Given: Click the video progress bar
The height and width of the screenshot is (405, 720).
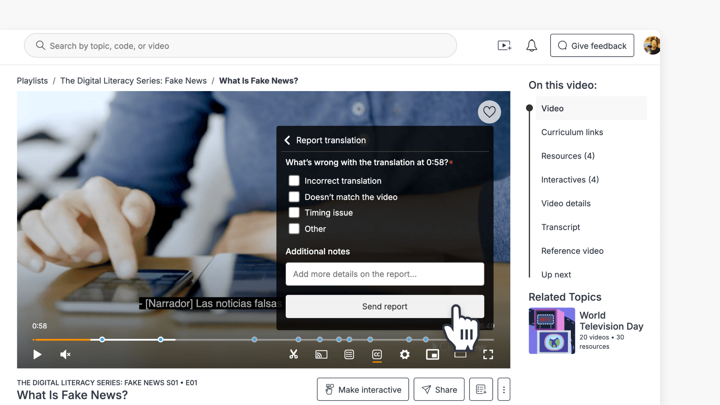Looking at the screenshot, I should [x=263, y=339].
